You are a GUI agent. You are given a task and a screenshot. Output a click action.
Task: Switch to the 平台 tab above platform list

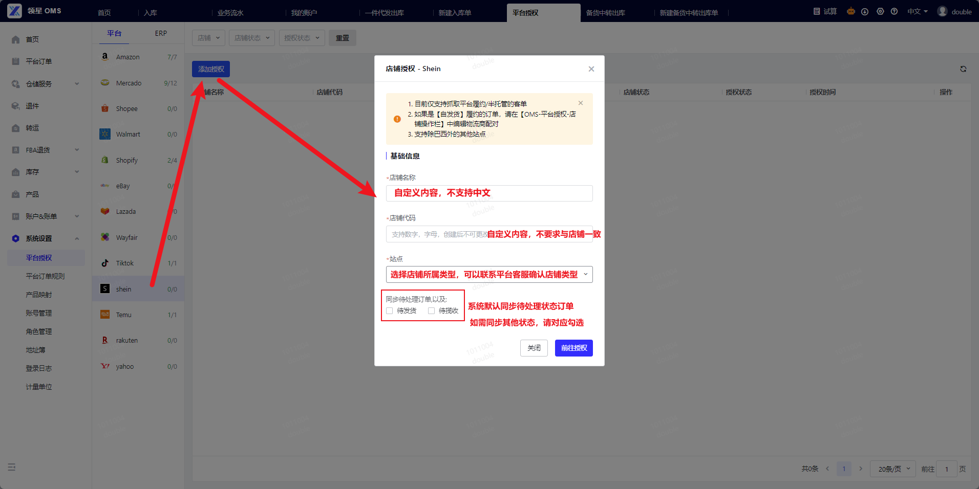pos(114,33)
